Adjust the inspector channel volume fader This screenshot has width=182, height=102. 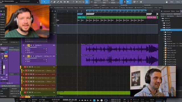(x=4, y=67)
